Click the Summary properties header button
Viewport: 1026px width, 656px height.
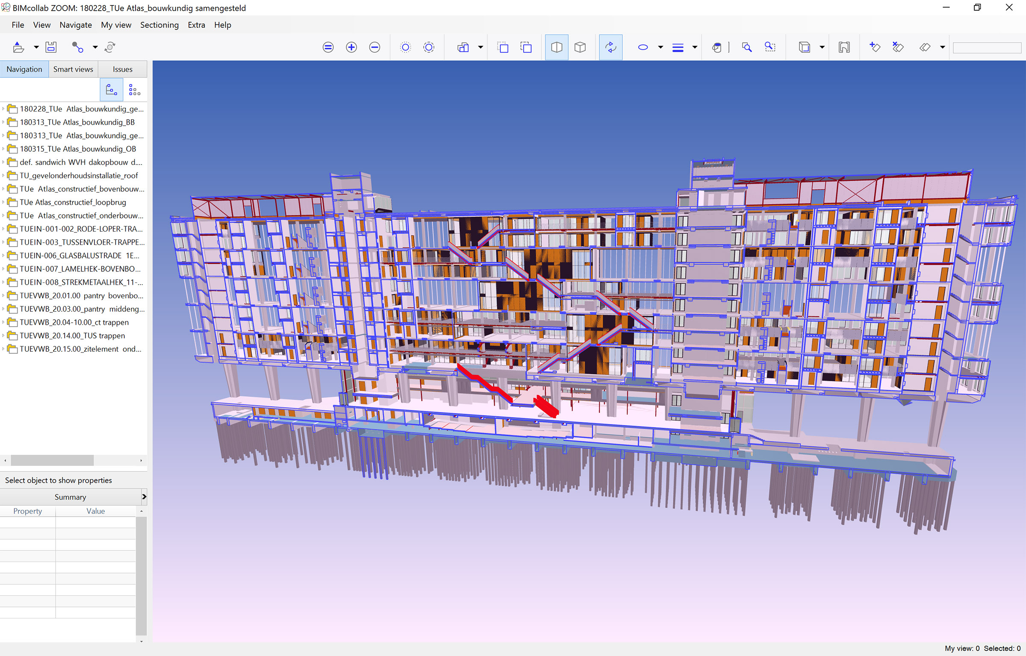coord(71,497)
